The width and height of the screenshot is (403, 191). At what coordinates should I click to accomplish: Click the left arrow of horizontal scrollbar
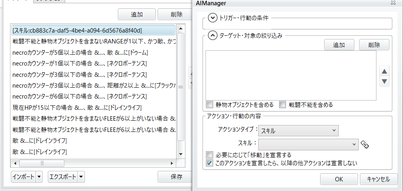[x=14, y=163]
